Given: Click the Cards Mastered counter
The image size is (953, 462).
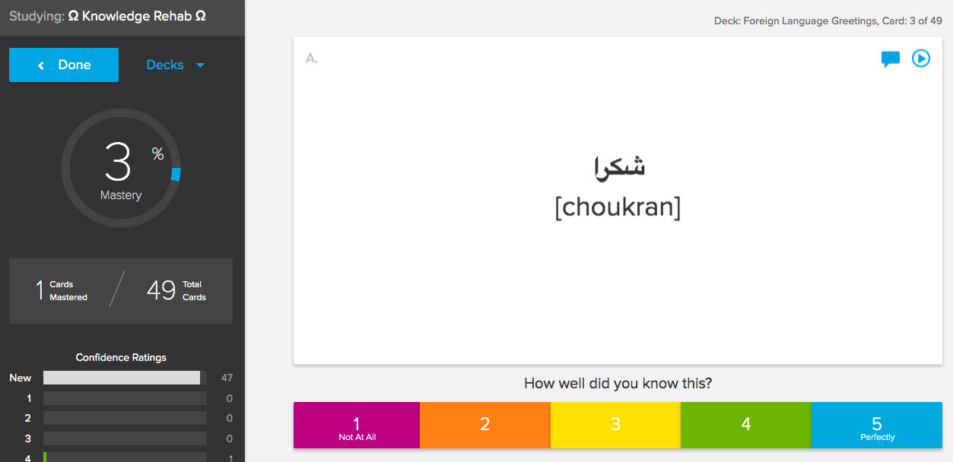Looking at the screenshot, I should click(62, 290).
